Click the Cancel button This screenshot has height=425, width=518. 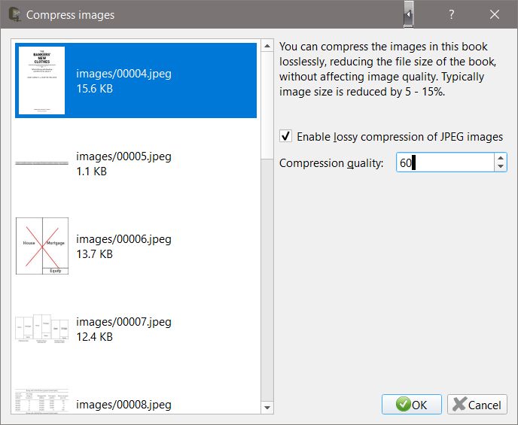tap(477, 404)
